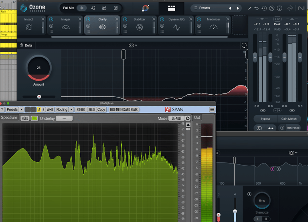The width and height of the screenshot is (308, 222).
Task: Click the reset loop icon above Clarity graph
Action: pos(244,45)
